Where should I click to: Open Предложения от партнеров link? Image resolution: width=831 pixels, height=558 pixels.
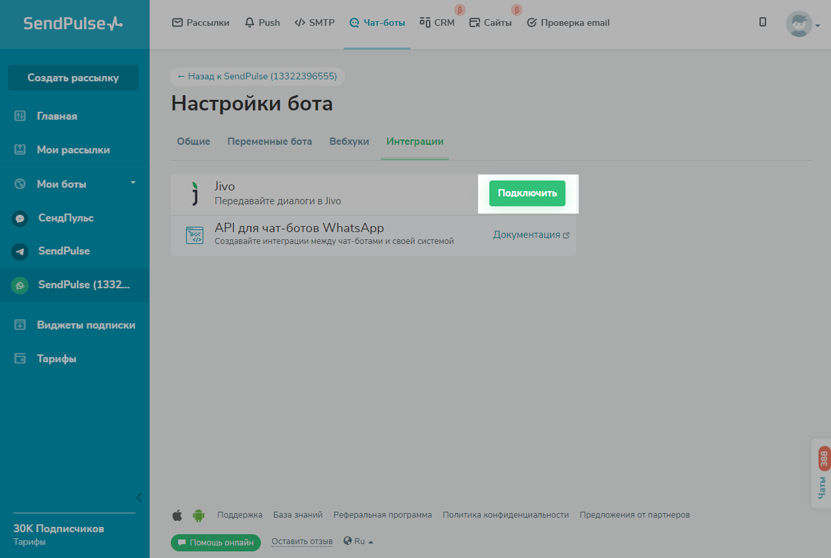tap(634, 515)
